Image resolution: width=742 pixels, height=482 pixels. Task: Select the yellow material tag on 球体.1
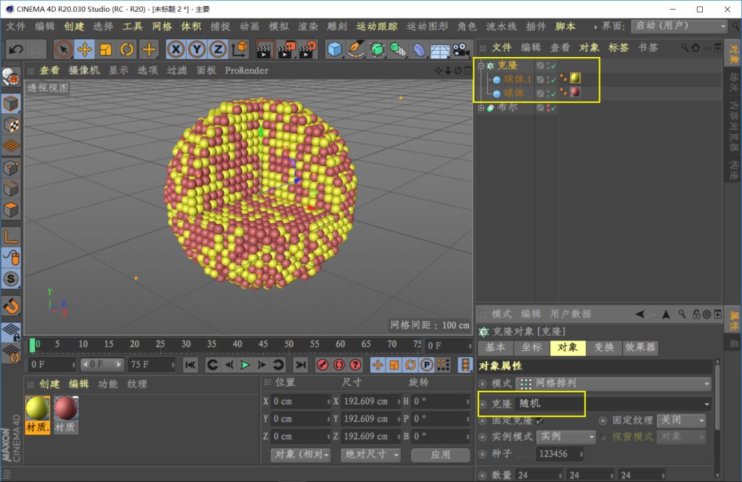click(x=575, y=79)
